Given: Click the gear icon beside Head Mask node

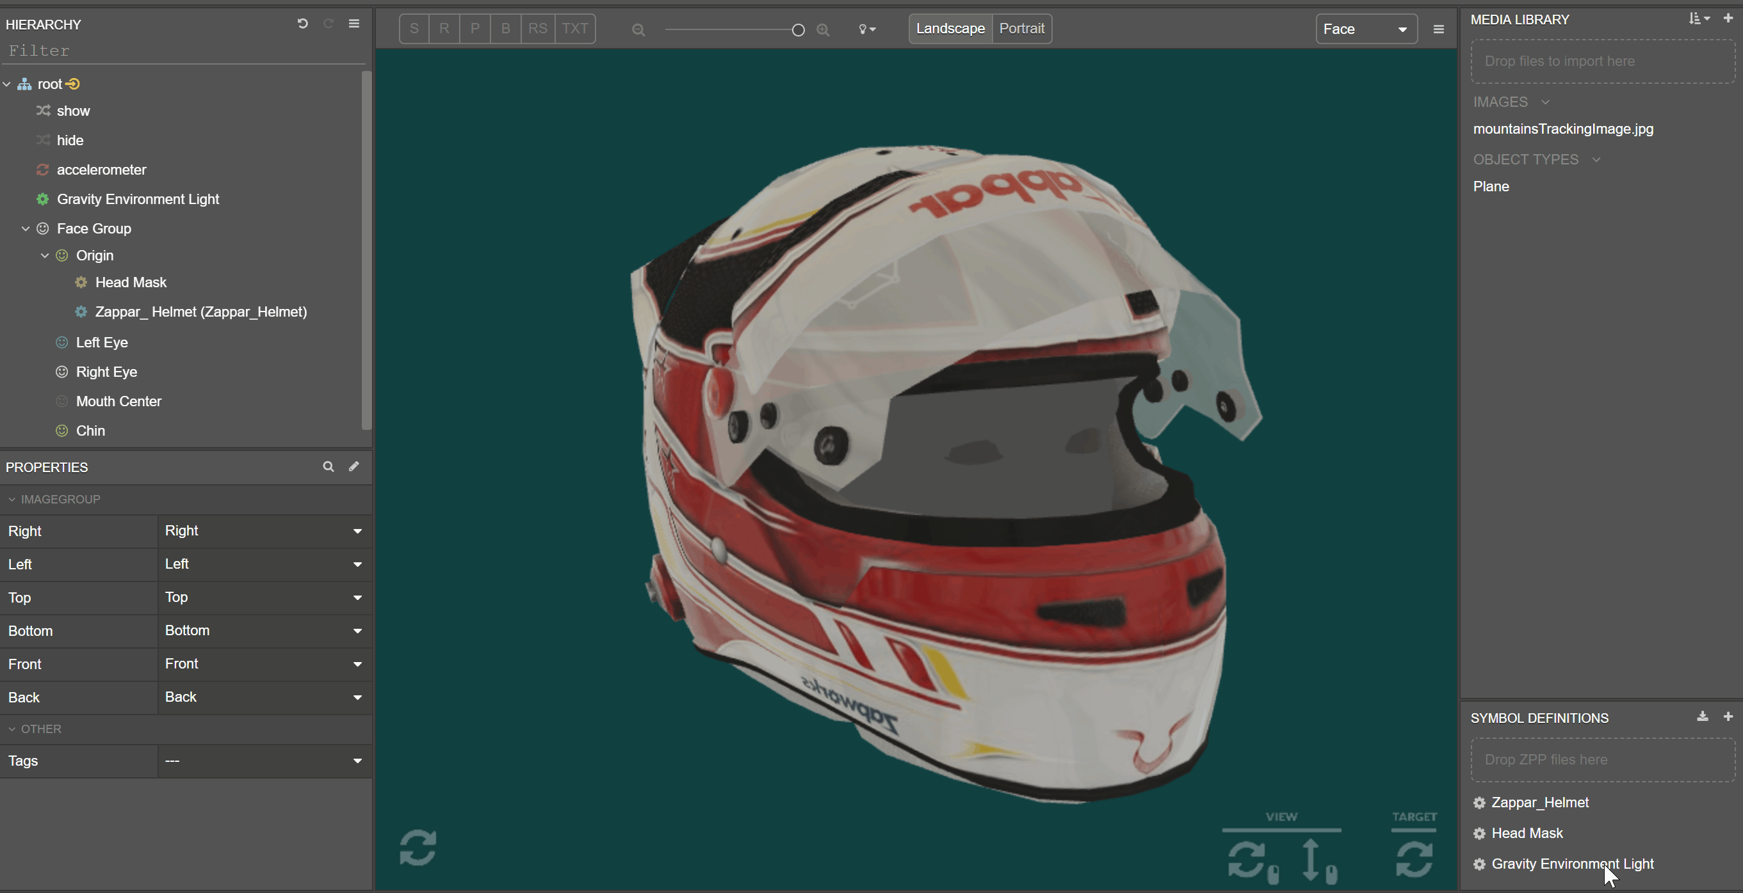Looking at the screenshot, I should pos(81,283).
